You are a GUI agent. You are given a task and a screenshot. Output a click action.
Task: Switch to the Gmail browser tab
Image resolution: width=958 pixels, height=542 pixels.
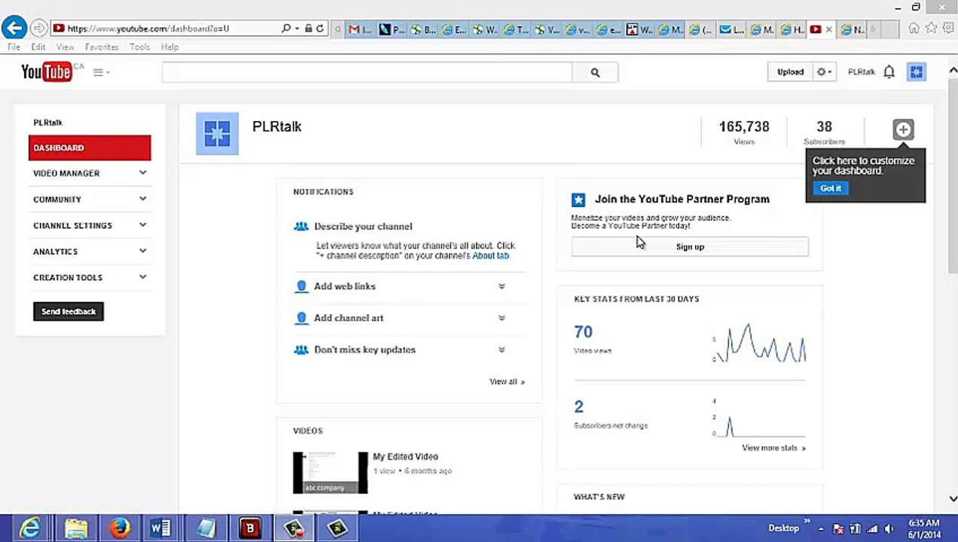pos(360,29)
